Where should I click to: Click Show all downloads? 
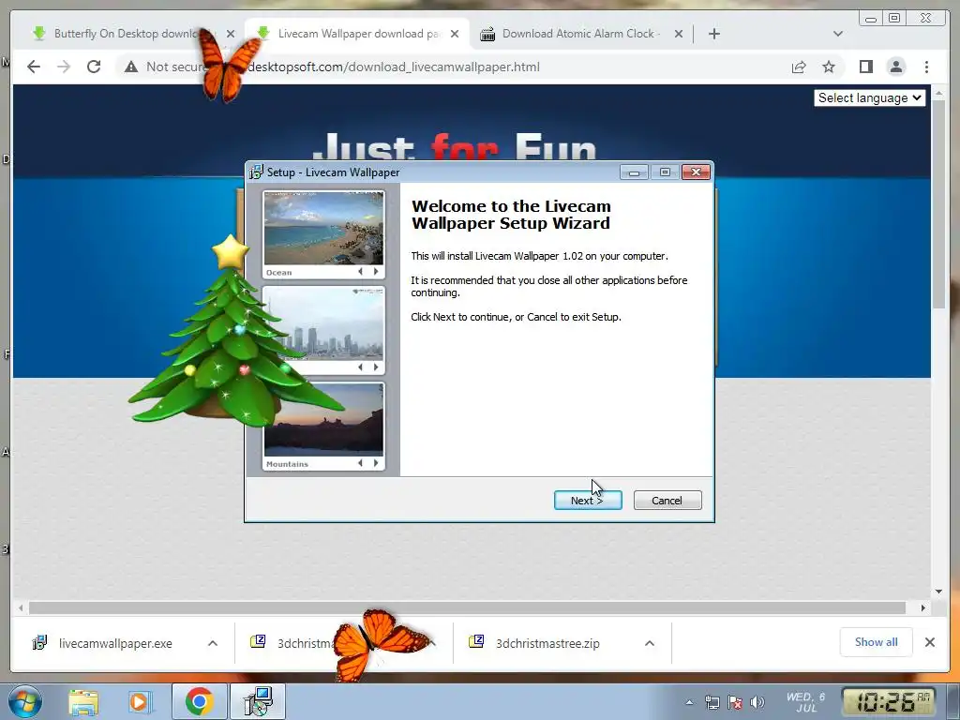click(x=877, y=641)
